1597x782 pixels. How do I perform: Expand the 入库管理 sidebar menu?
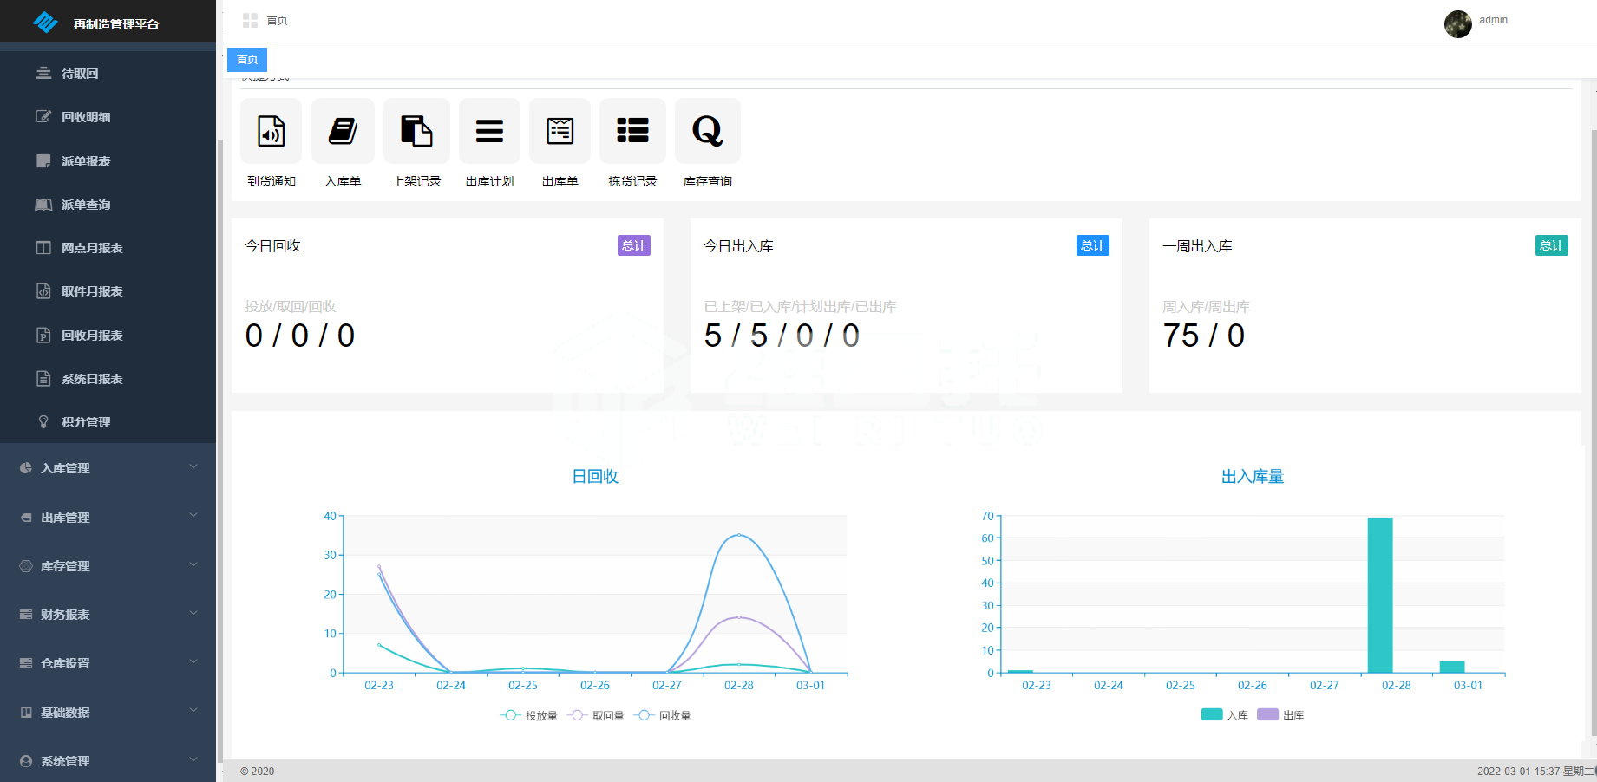tap(108, 468)
